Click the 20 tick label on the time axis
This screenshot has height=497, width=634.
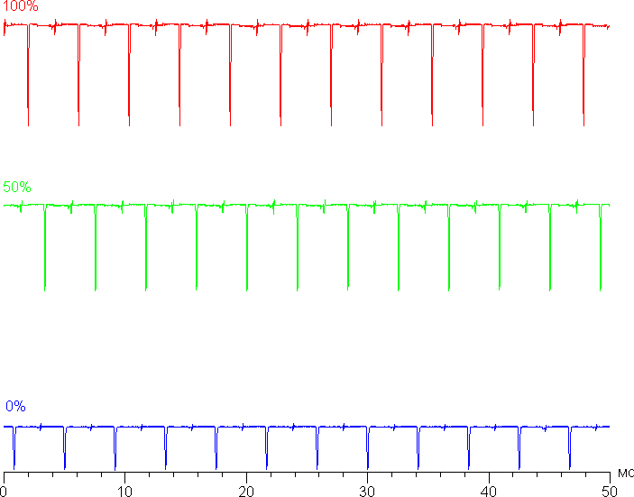click(246, 491)
